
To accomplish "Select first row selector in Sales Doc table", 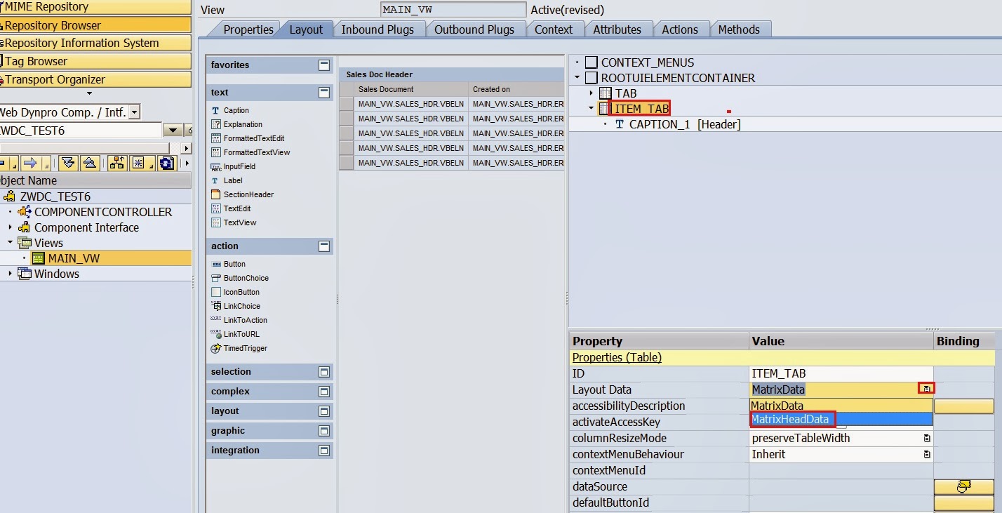I will tap(346, 104).
